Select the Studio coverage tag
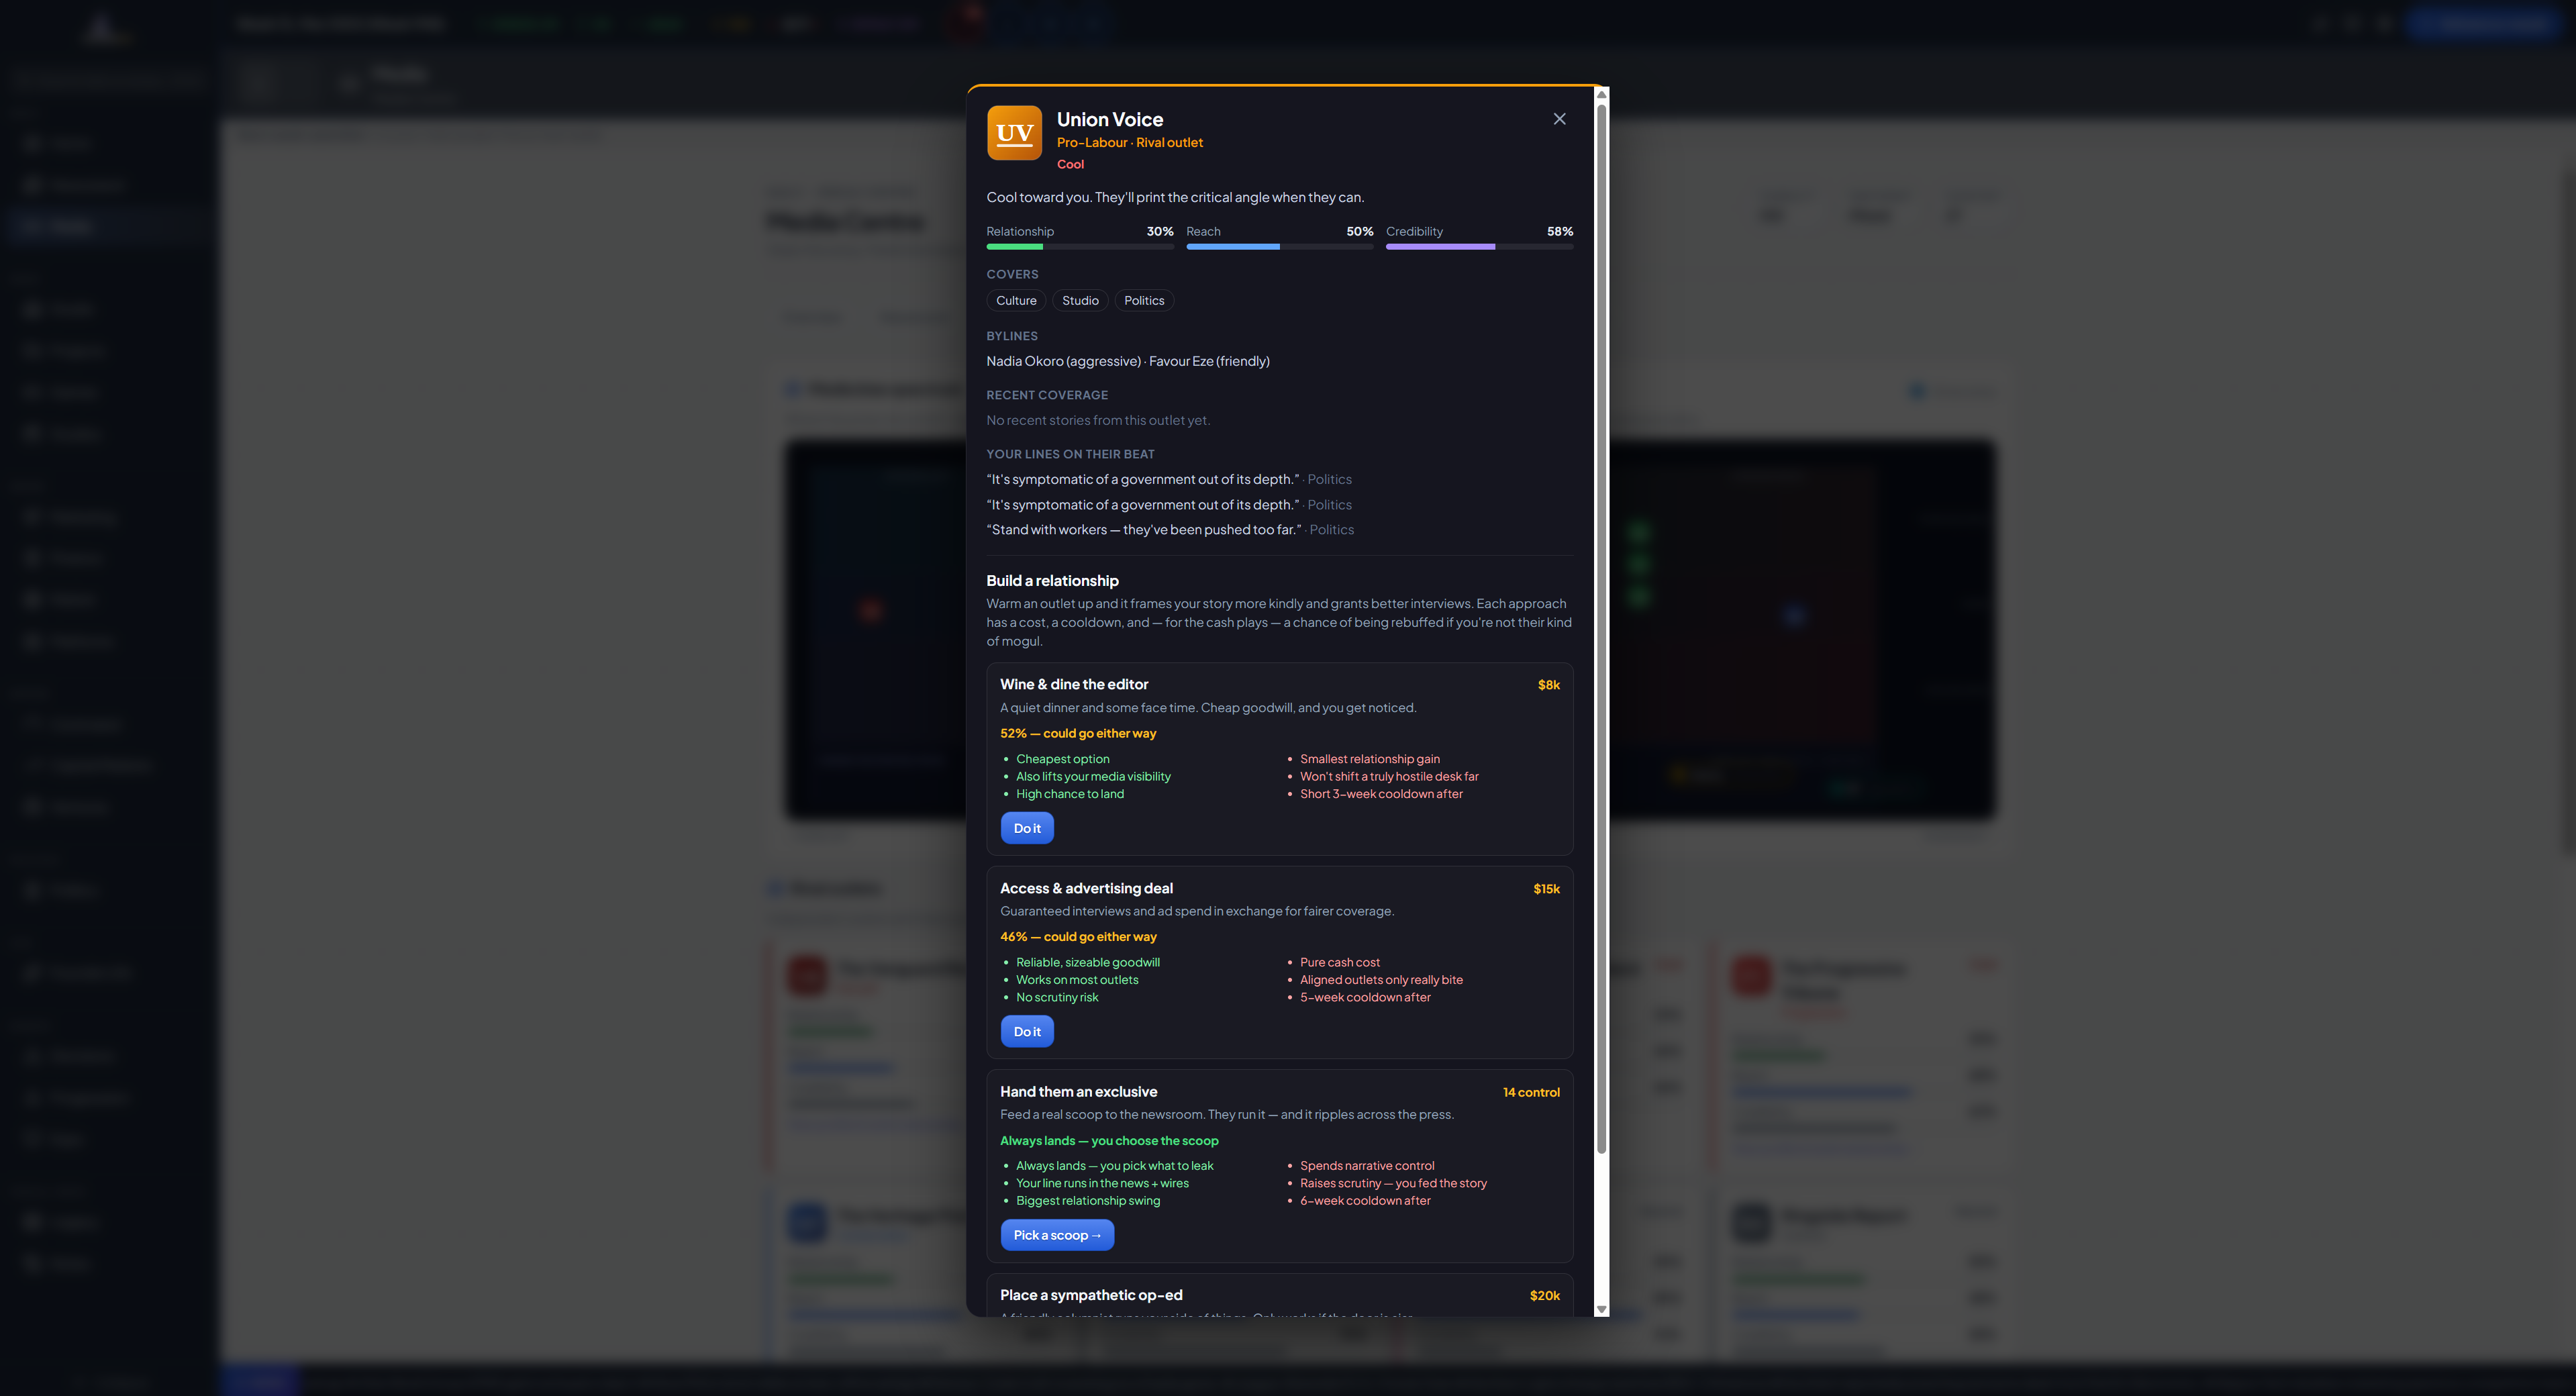Viewport: 2576px width, 1396px height. point(1080,301)
